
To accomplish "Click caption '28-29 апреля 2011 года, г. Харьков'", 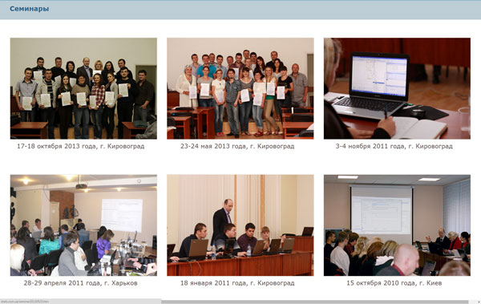I will 80,283.
